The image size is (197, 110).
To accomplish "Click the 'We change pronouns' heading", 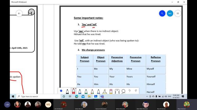I will (x=93, y=50).
